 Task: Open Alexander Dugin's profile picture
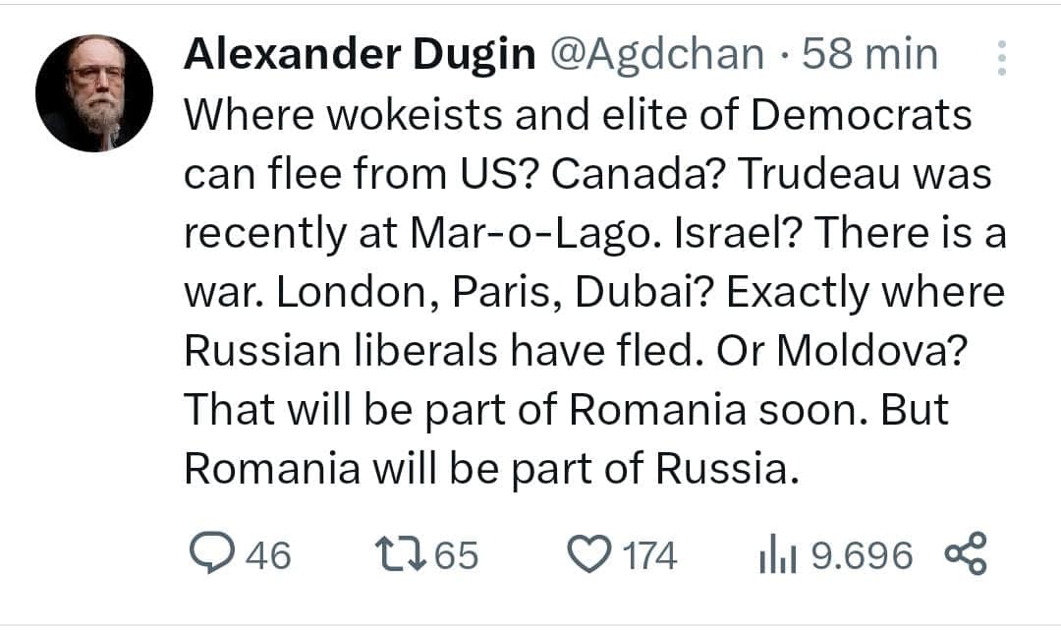coord(94,93)
